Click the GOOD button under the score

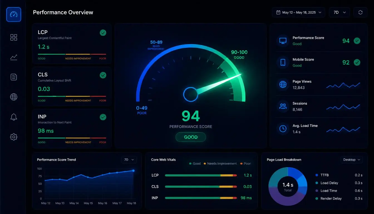tap(191, 137)
